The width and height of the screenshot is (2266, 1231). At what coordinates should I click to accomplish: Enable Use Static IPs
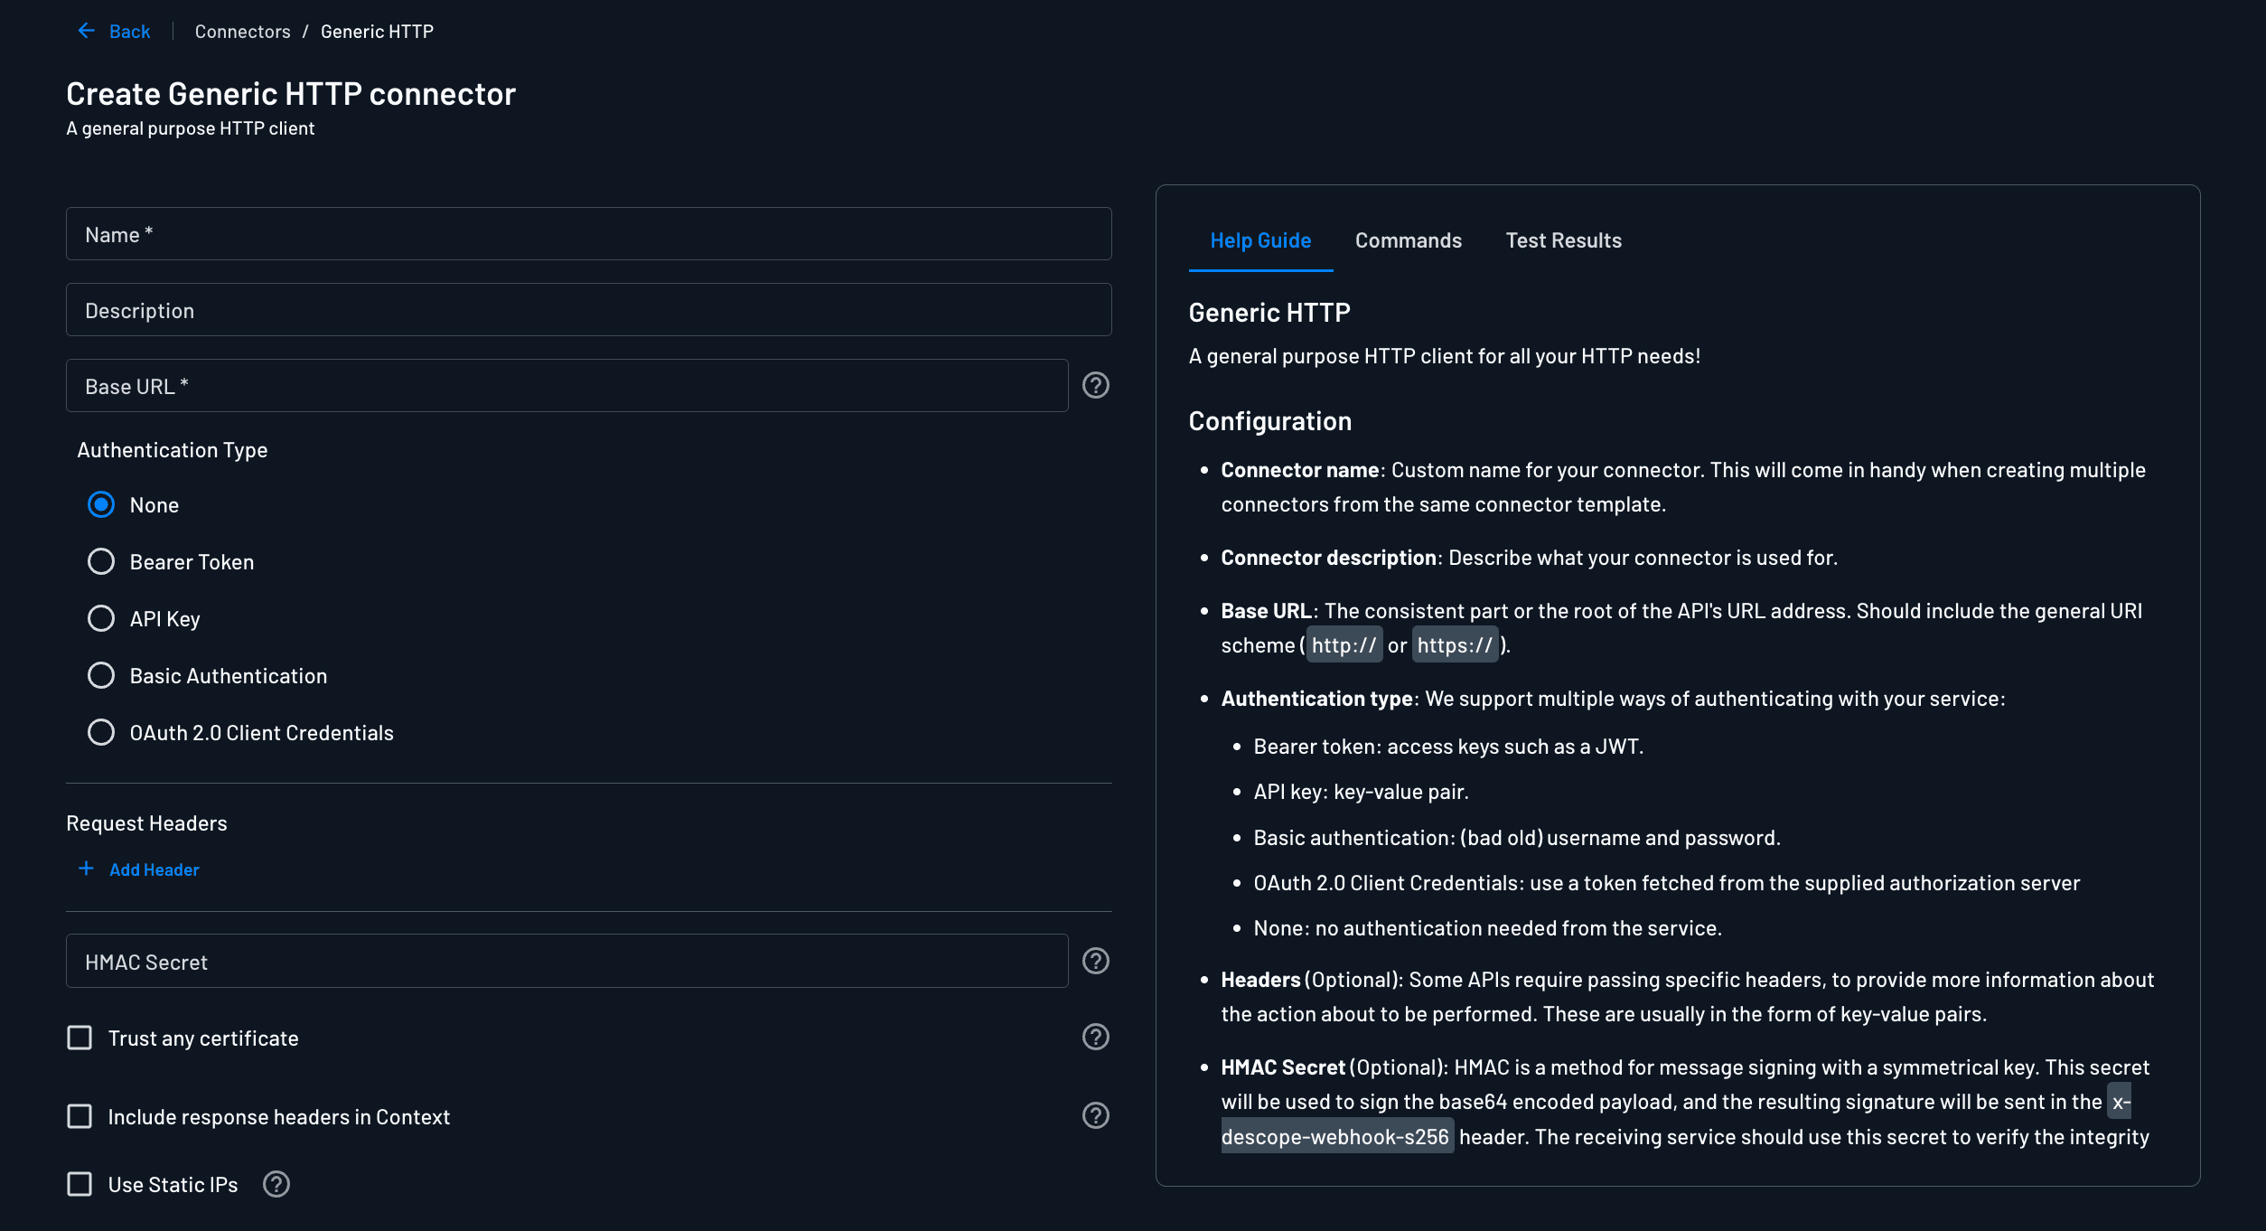[x=80, y=1184]
